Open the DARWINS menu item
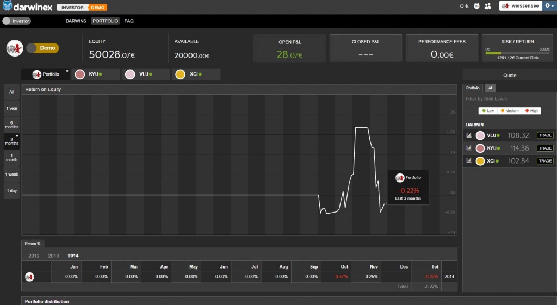 75,21
